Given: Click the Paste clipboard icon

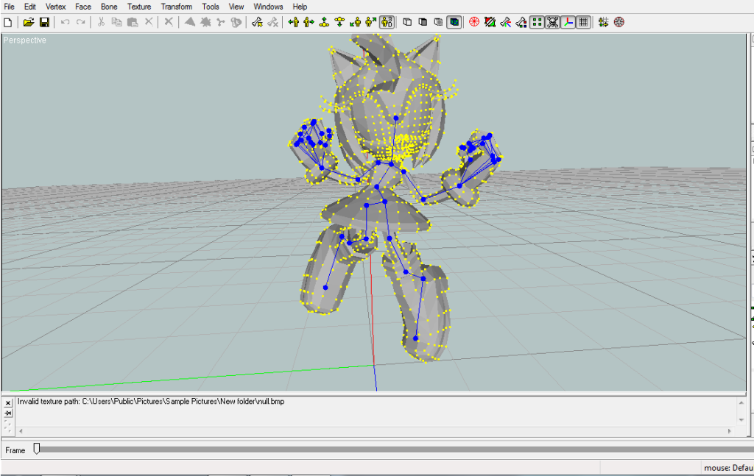Looking at the screenshot, I should tap(133, 22).
